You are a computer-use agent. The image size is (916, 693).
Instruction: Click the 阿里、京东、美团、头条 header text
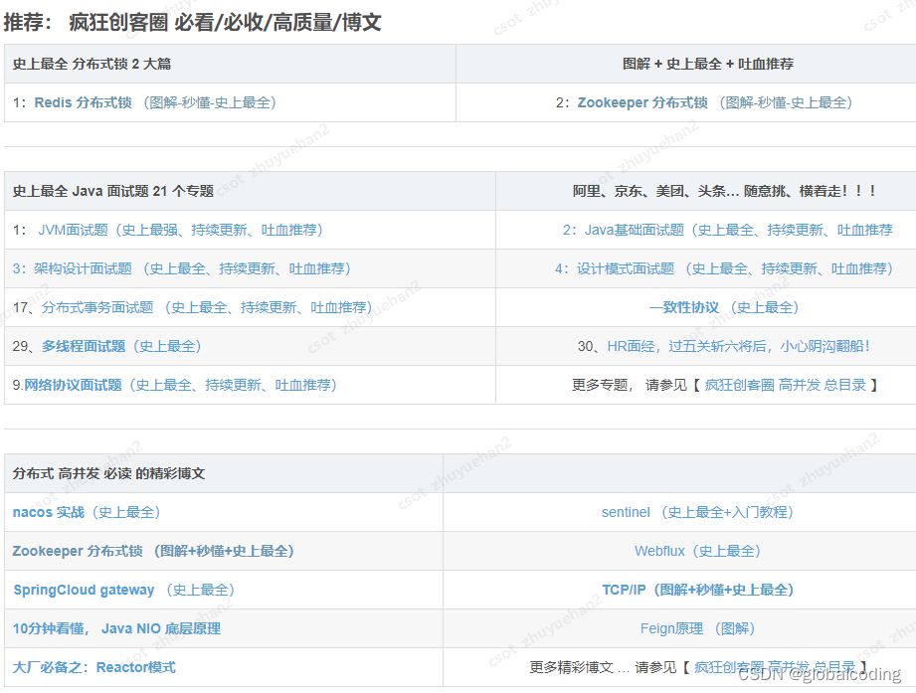tap(724, 191)
